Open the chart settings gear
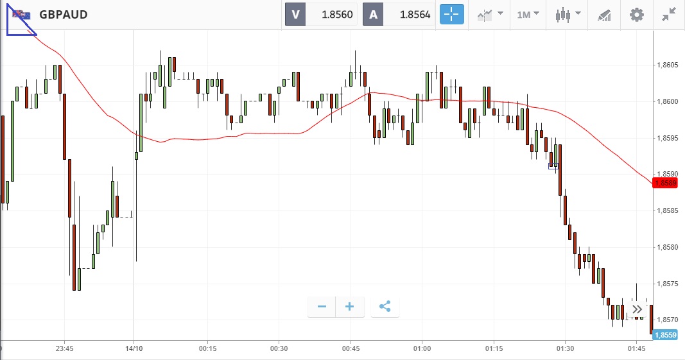 click(636, 14)
